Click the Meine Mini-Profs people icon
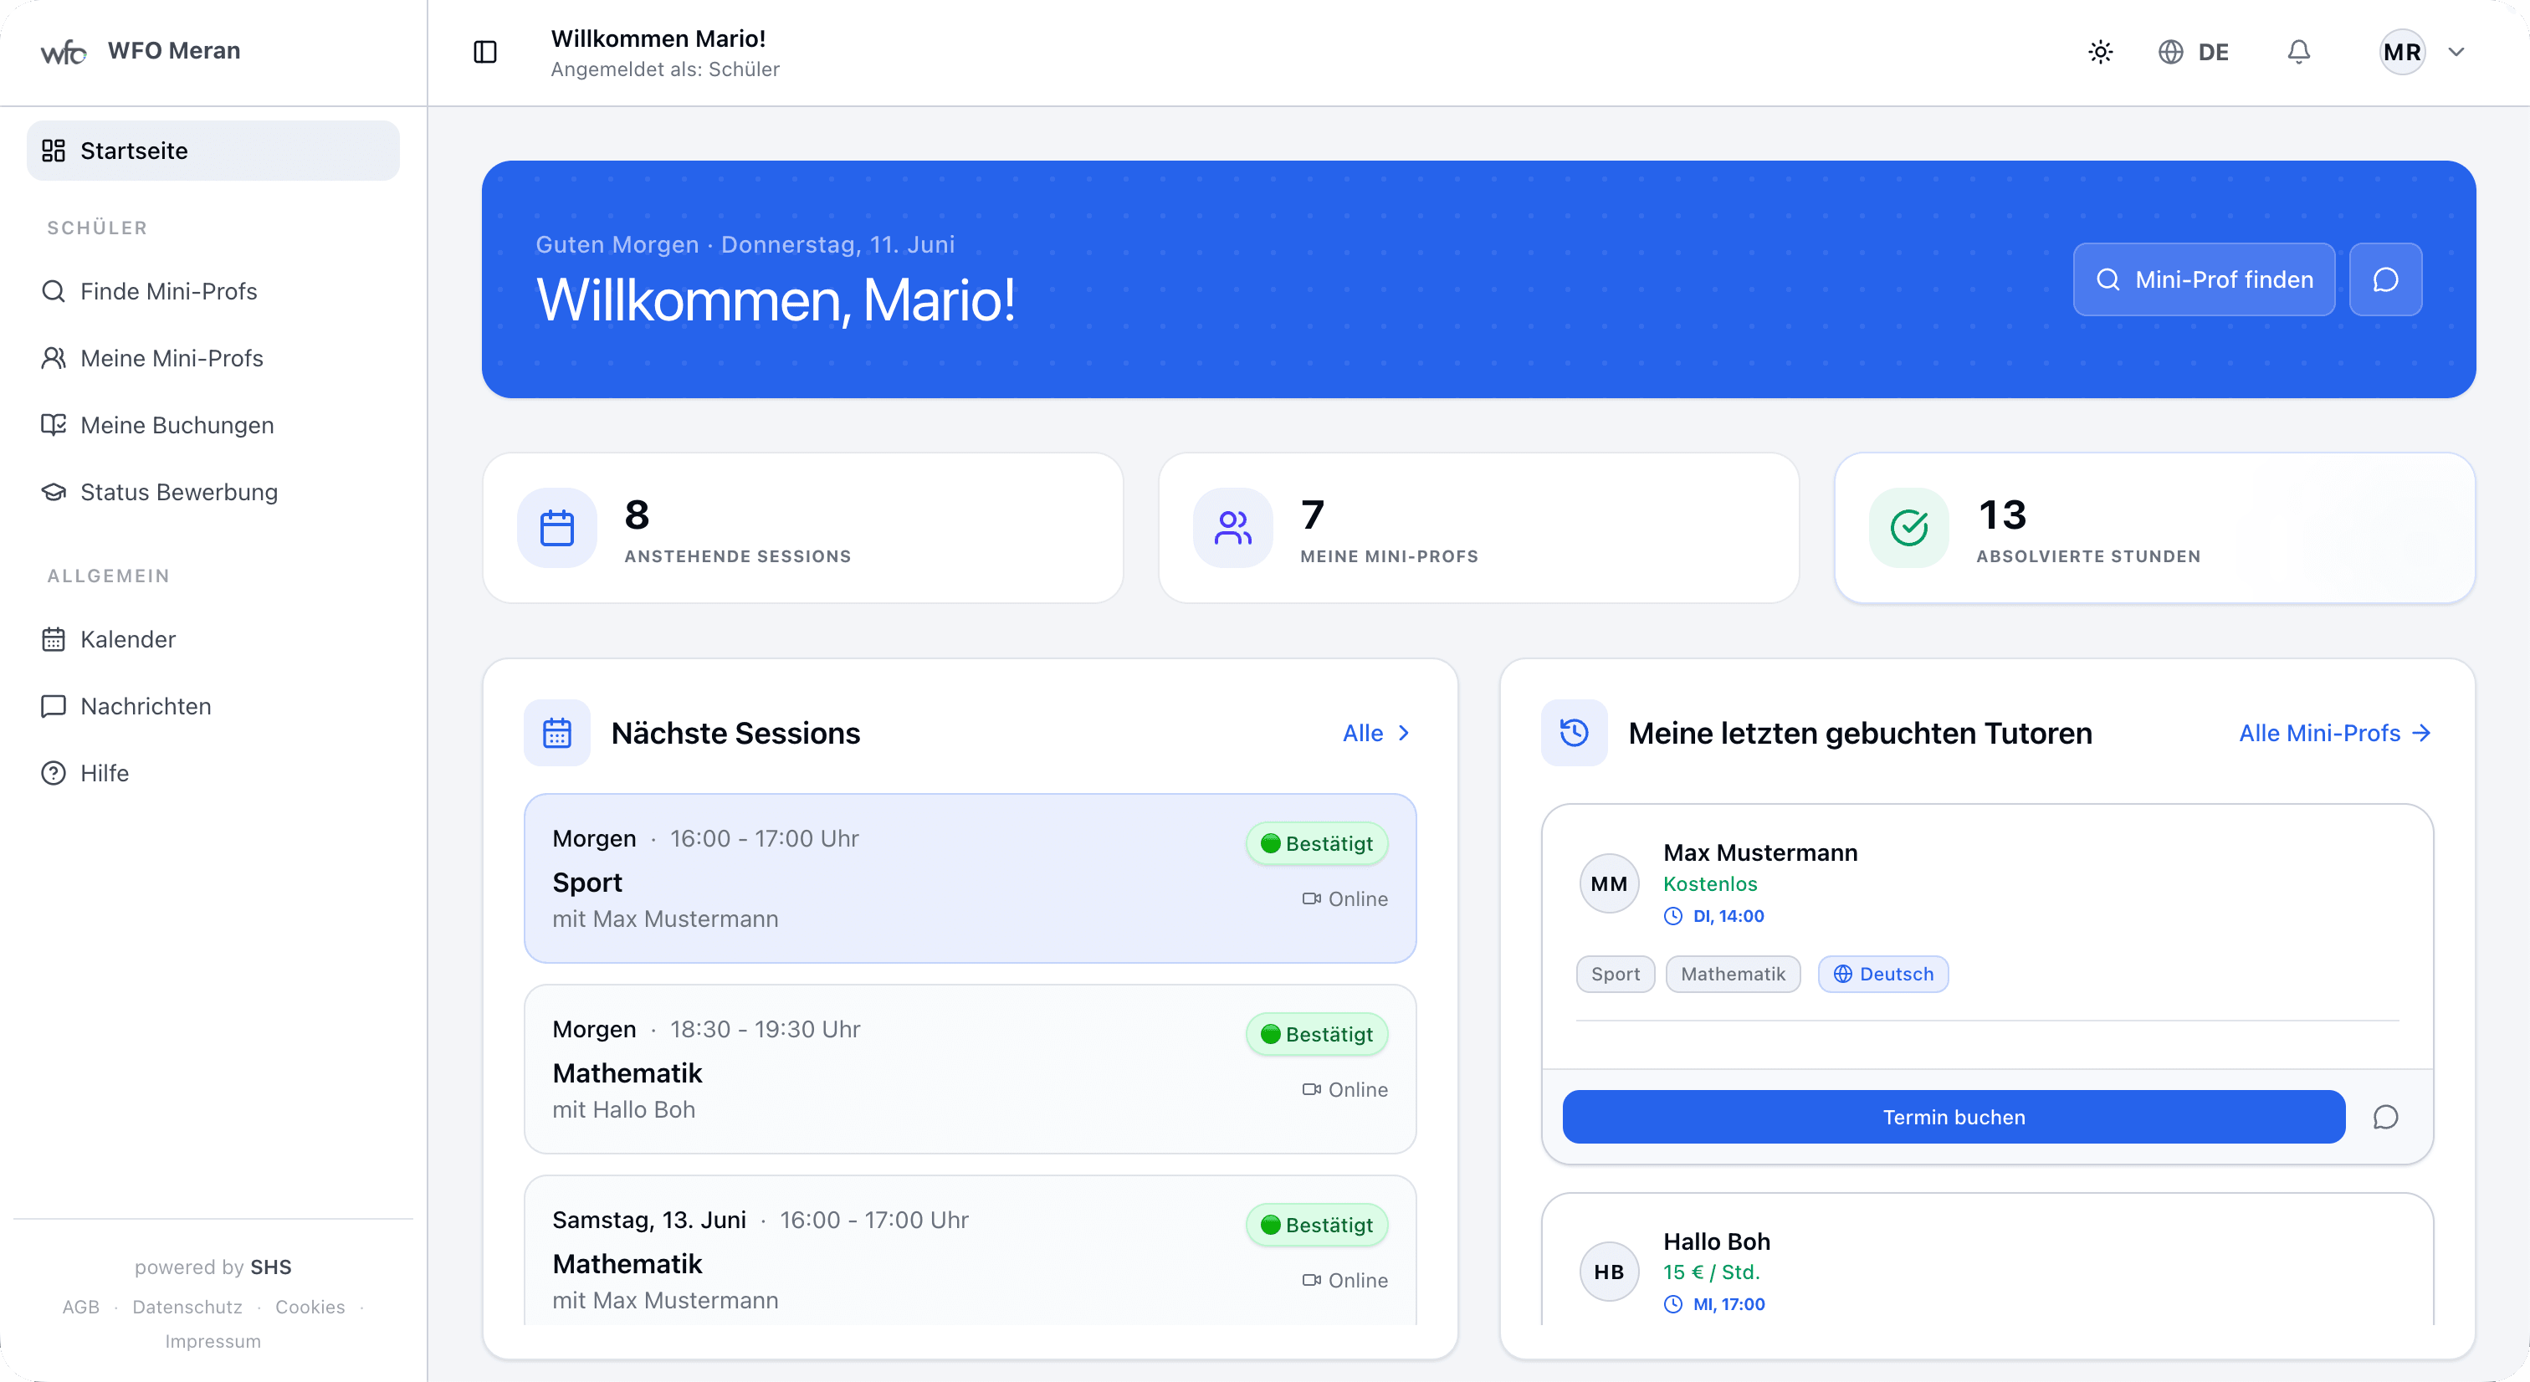This screenshot has width=2530, height=1382. pyautogui.click(x=1232, y=528)
